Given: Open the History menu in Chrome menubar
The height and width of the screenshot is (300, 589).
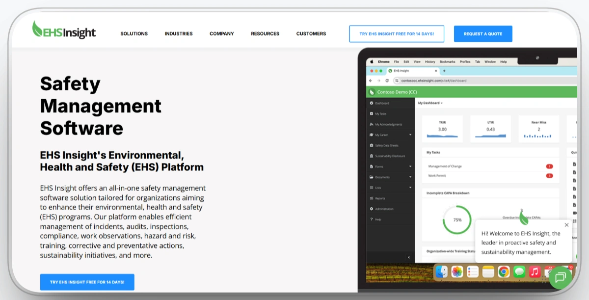Looking at the screenshot, I should point(430,62).
